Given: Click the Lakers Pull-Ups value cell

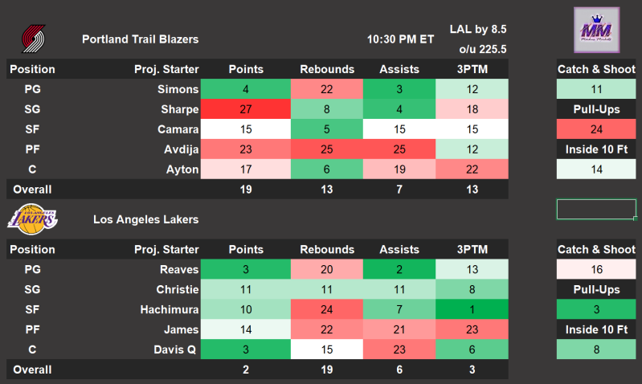Looking at the screenshot, I should pyautogui.click(x=595, y=309).
